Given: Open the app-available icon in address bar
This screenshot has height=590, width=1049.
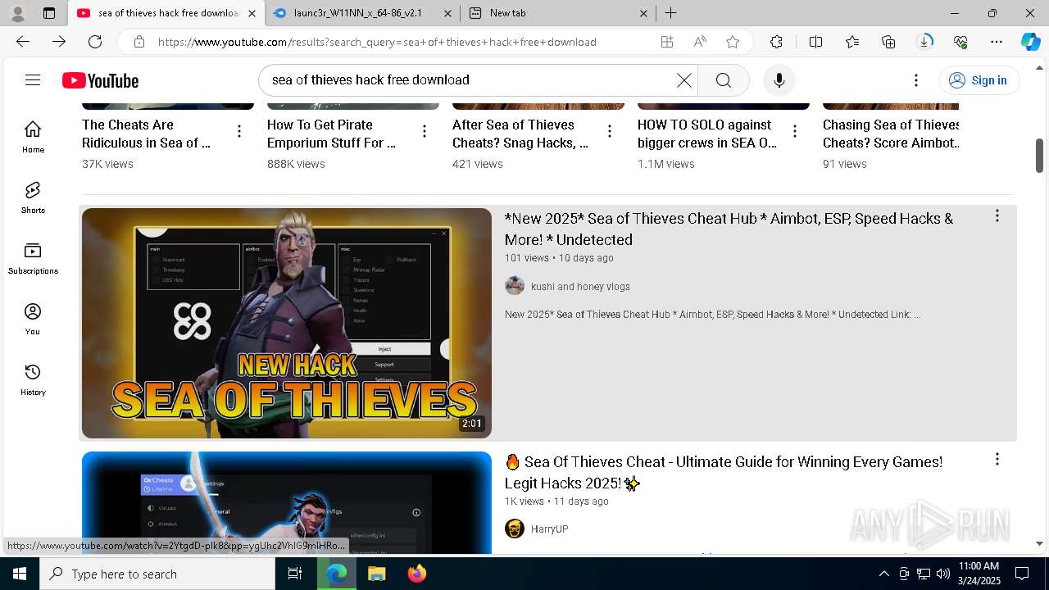Looking at the screenshot, I should pos(667,42).
